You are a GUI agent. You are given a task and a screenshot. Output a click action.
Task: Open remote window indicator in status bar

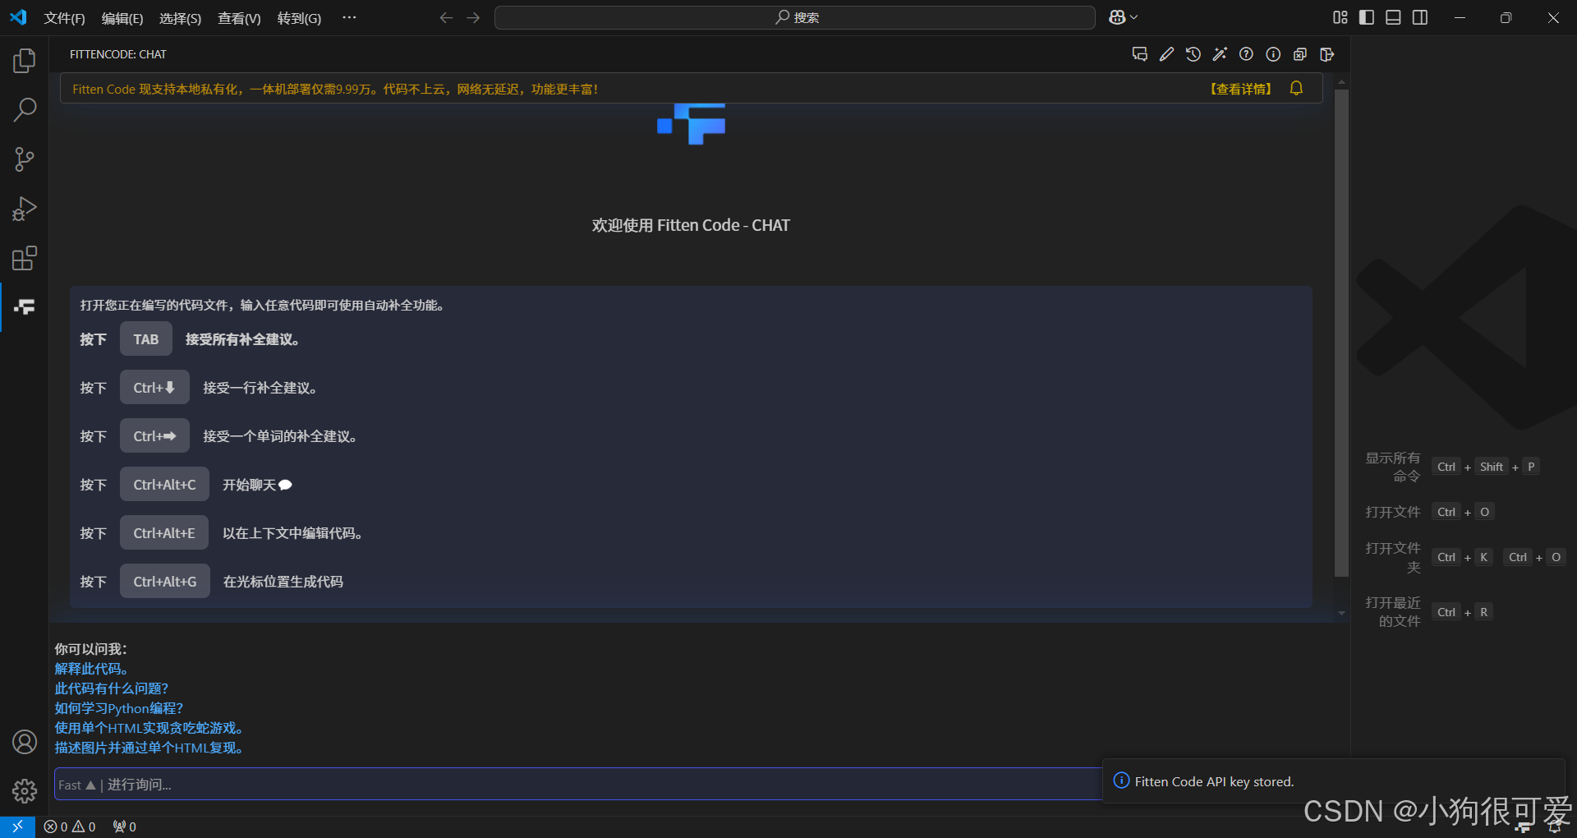pyautogui.click(x=17, y=826)
